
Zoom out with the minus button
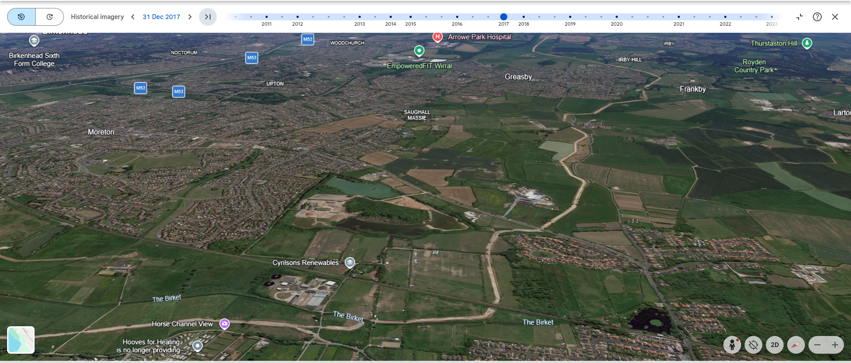(x=817, y=345)
